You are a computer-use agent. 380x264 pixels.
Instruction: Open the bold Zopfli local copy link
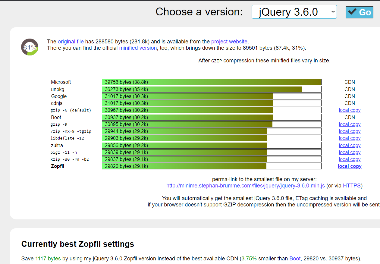(350, 166)
